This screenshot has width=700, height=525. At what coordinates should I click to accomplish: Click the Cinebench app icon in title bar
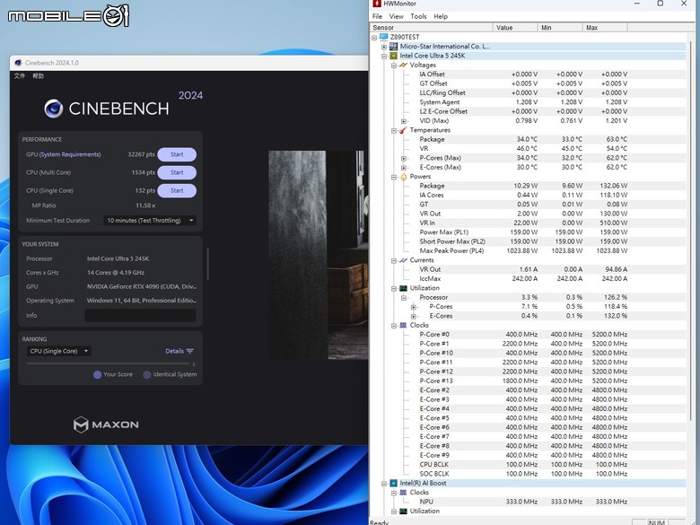[x=18, y=63]
